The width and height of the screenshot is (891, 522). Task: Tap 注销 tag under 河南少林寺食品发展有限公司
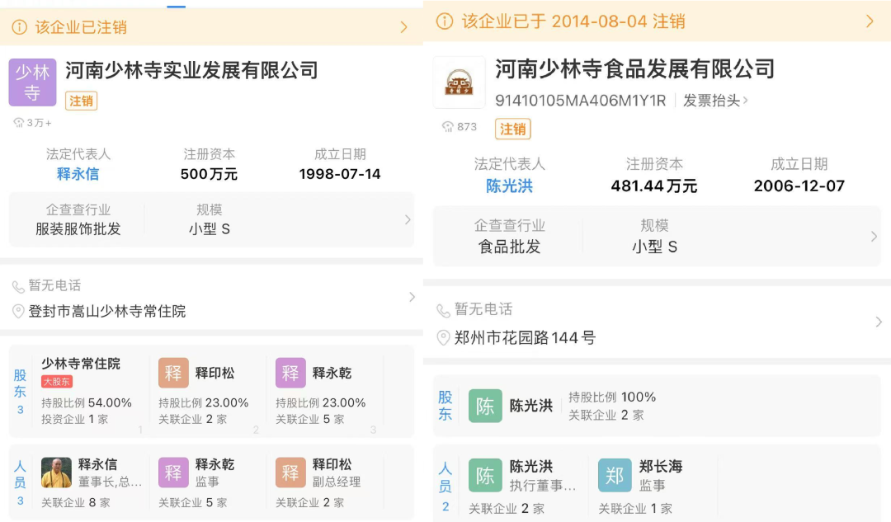point(512,129)
